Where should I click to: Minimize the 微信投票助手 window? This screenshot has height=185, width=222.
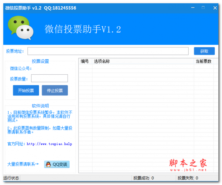coord(193,8)
